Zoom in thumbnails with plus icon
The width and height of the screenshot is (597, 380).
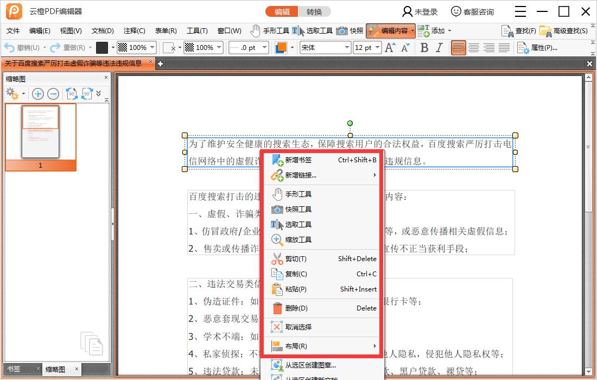point(37,94)
